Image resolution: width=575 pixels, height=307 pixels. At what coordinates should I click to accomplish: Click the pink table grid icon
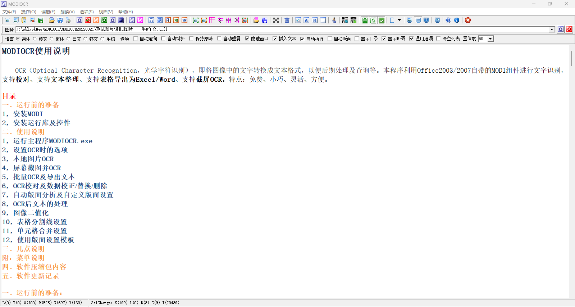pos(212,20)
